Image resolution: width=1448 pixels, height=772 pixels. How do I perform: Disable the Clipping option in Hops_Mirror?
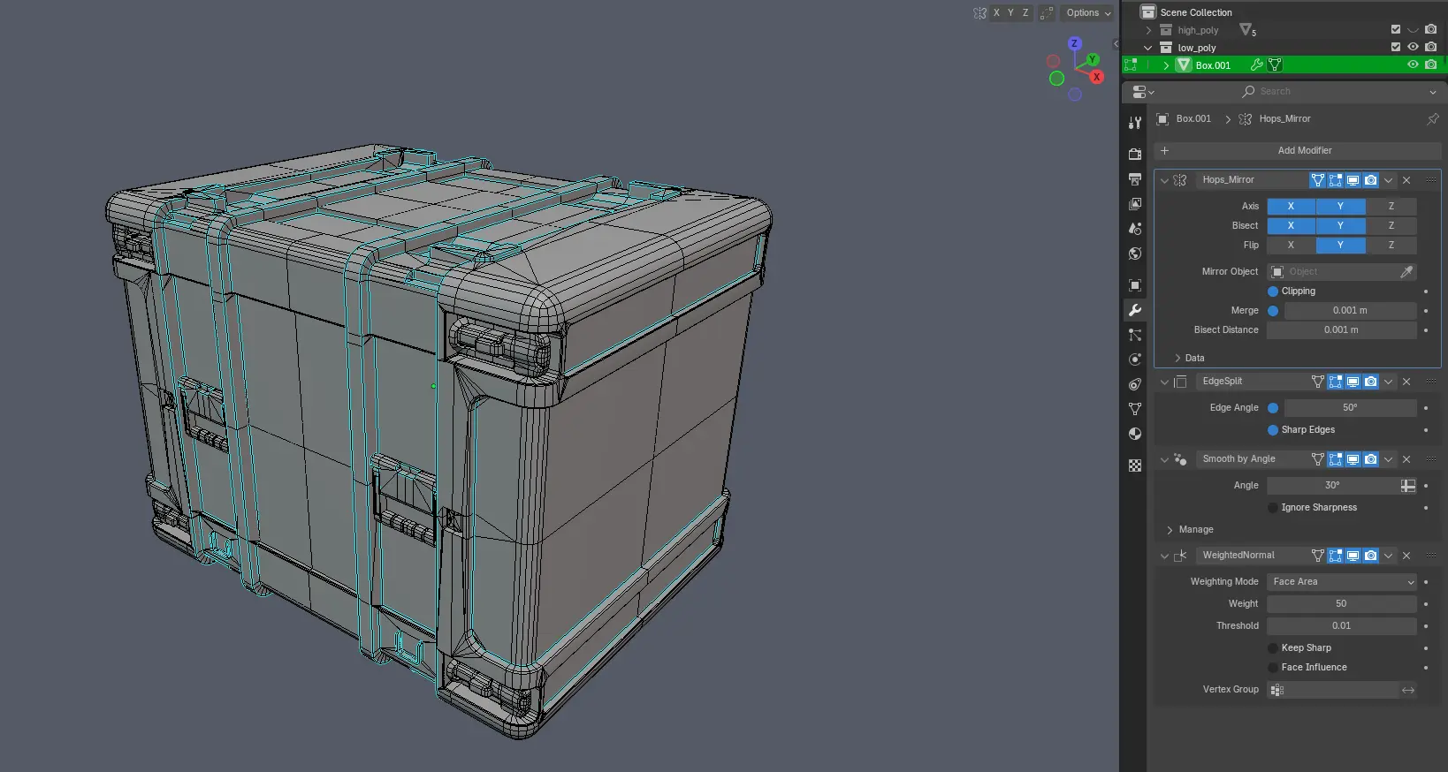[x=1273, y=291]
